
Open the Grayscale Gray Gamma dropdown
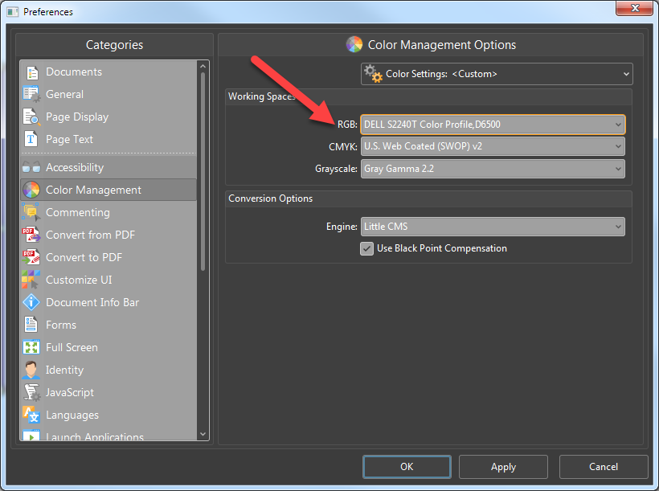coord(493,169)
